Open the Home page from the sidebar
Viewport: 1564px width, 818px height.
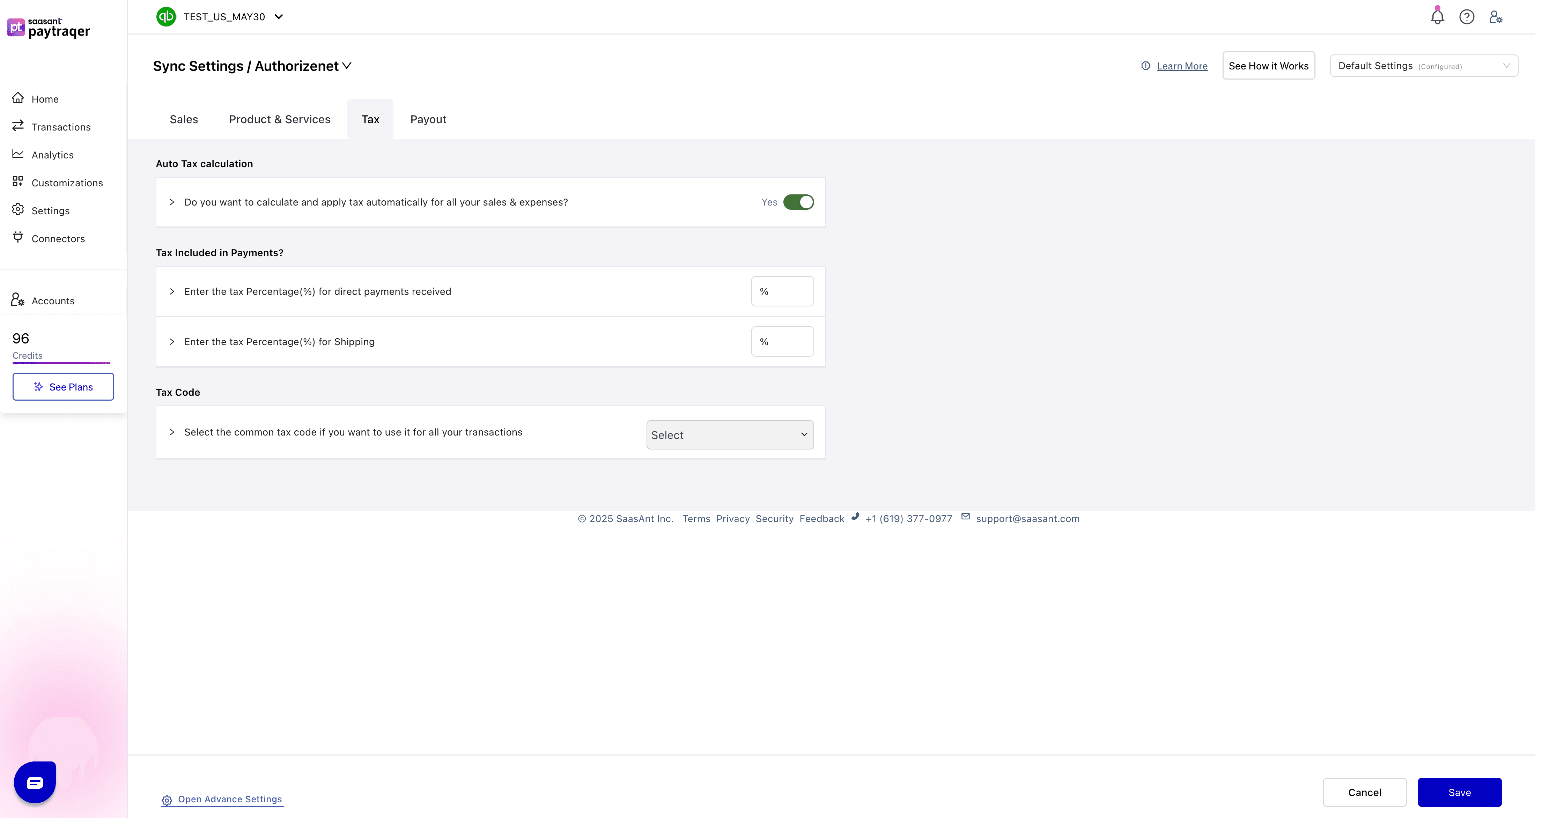[45, 98]
